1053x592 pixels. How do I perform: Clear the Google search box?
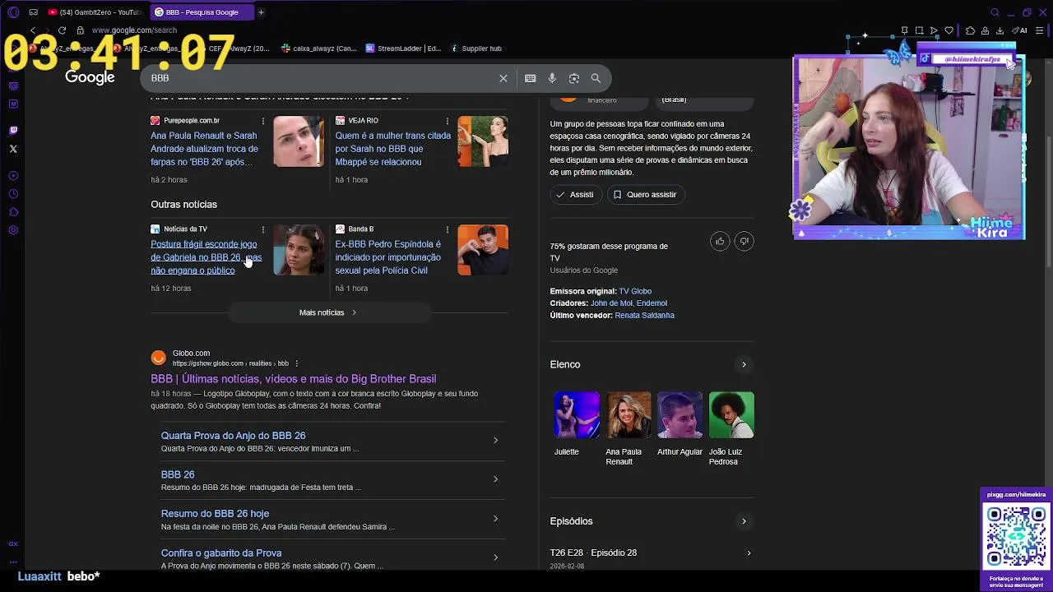tap(503, 78)
